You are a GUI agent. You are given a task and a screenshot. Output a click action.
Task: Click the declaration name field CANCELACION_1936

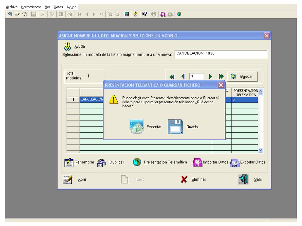pos(221,54)
